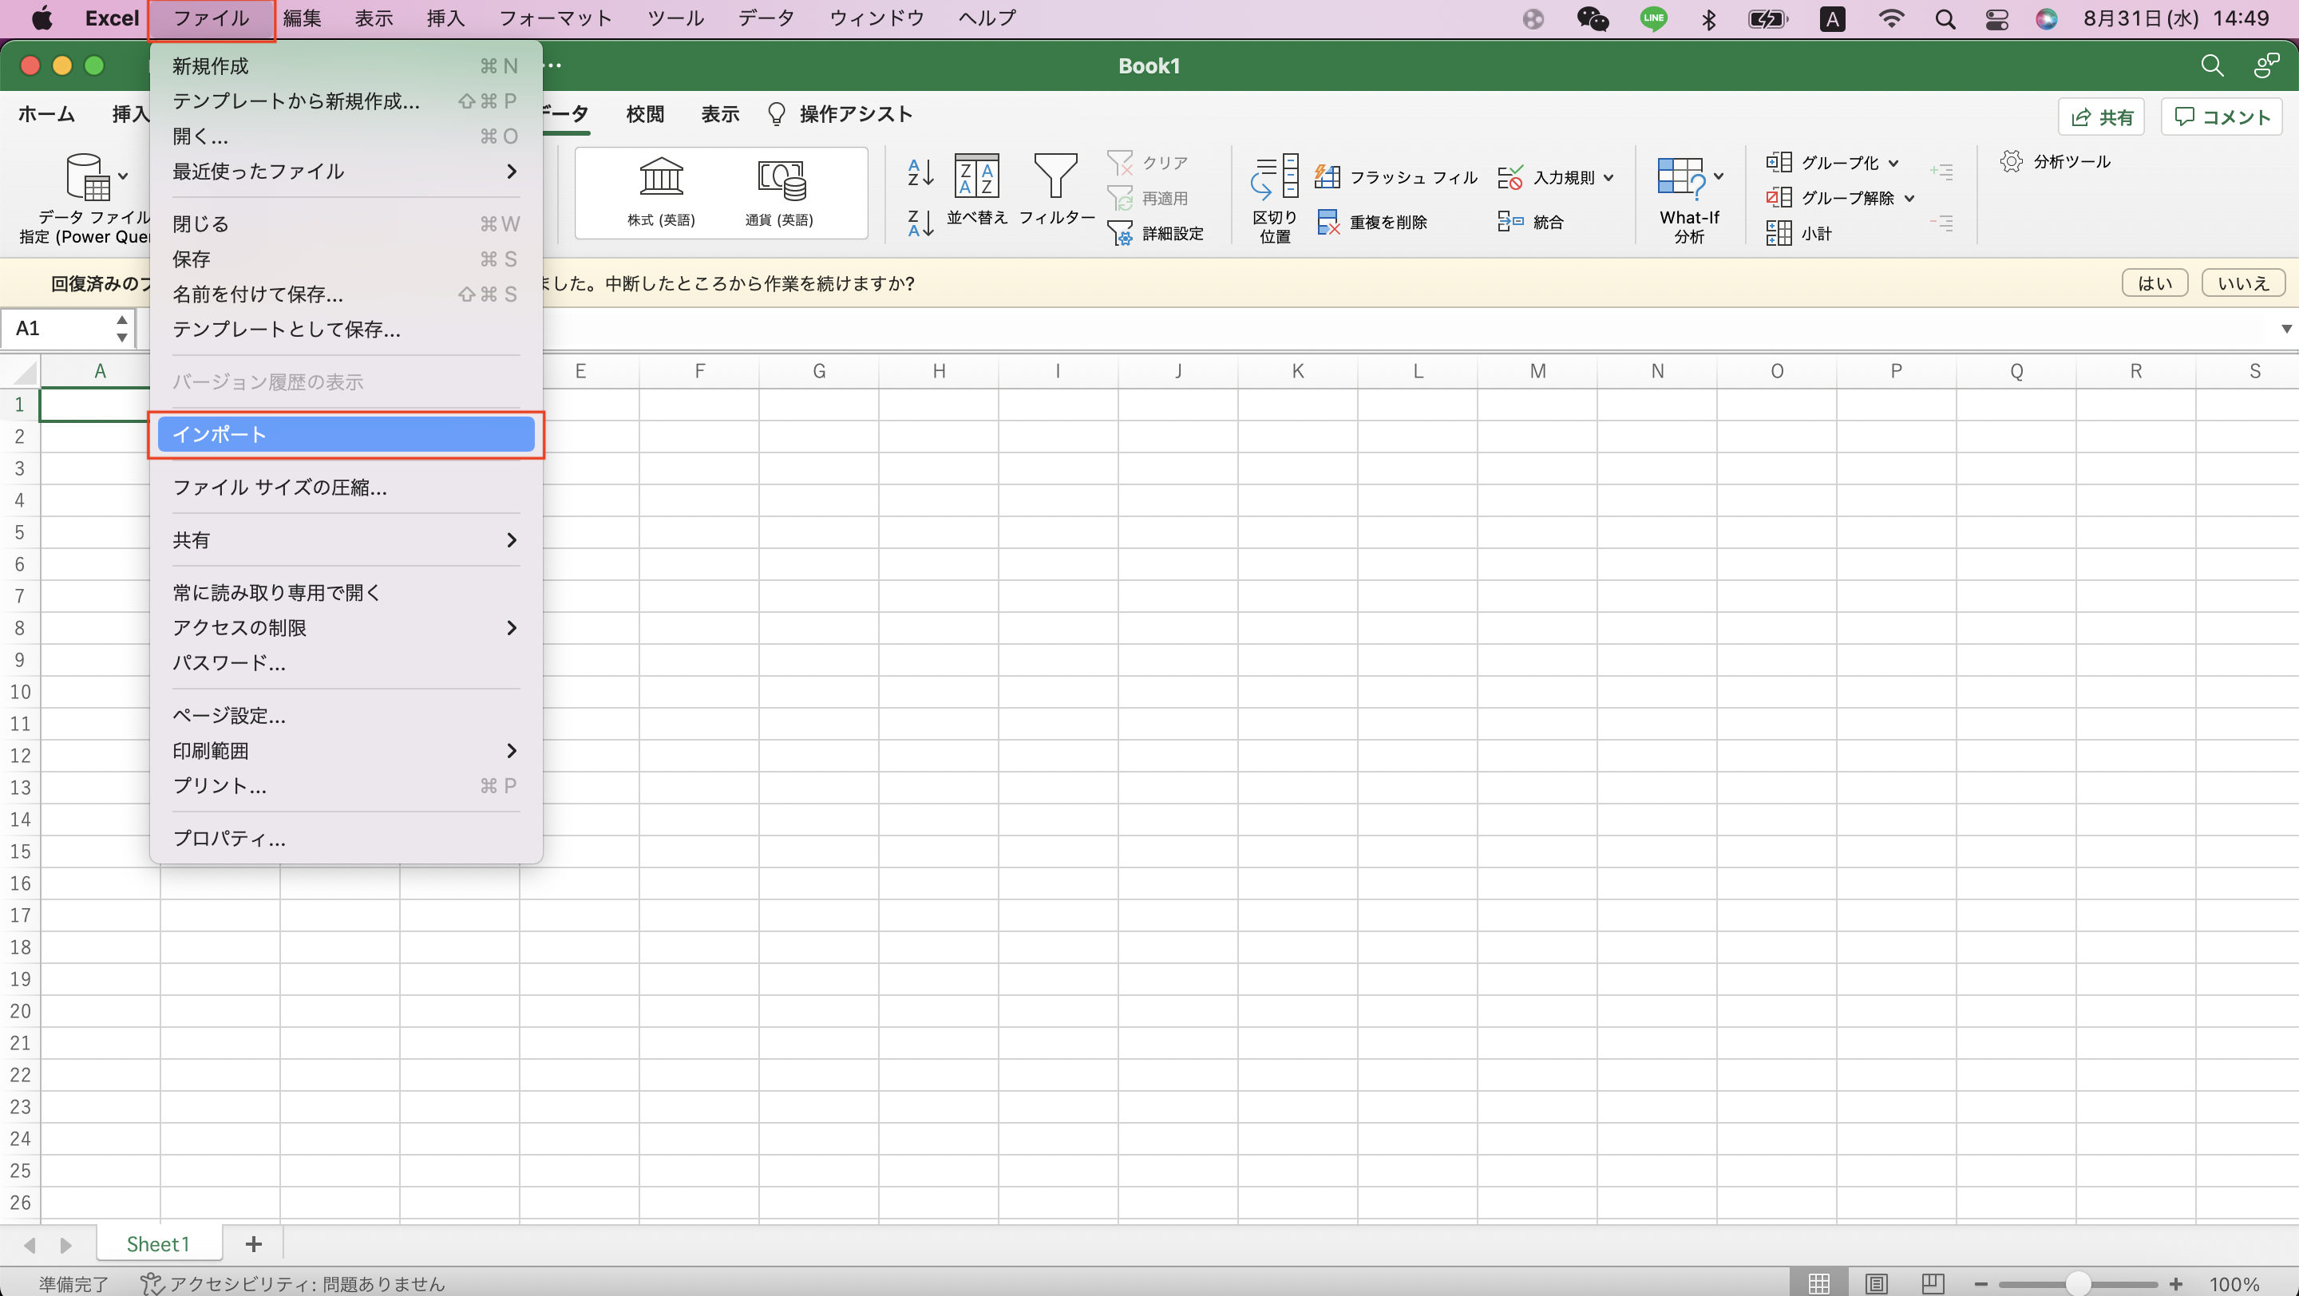Click zoom in plus button
This screenshot has width=2299, height=1296.
coord(2175,1283)
